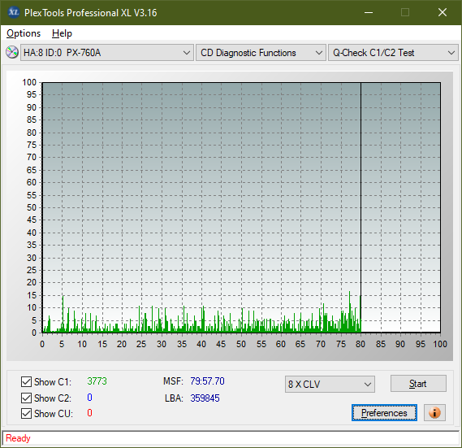The image size is (462, 448).
Task: Toggle the Show CU checkbox
Action: [26, 414]
